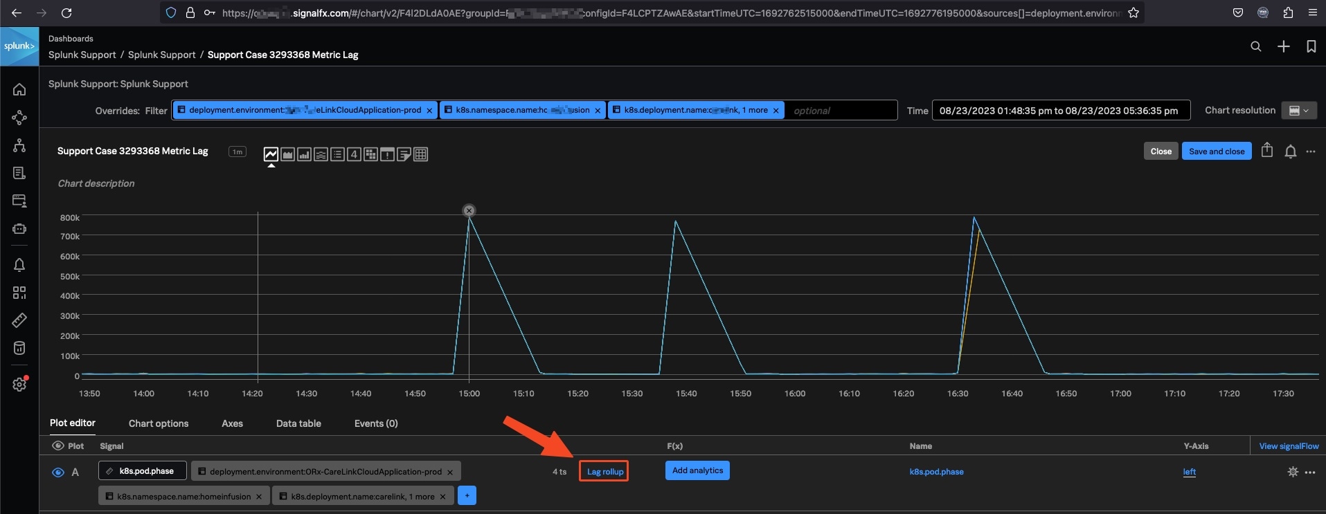Open plot A settings gear

[x=1292, y=472]
